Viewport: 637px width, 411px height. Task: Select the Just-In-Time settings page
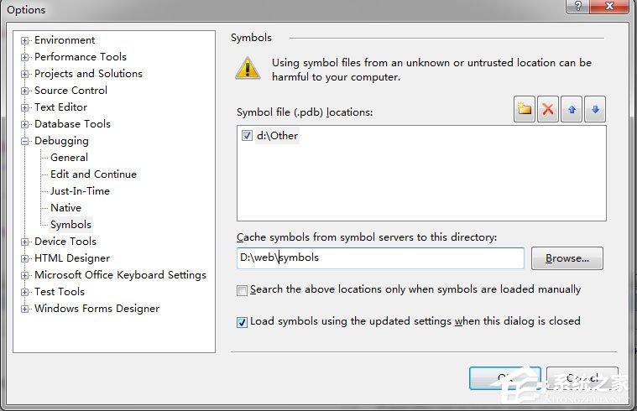[80, 191]
